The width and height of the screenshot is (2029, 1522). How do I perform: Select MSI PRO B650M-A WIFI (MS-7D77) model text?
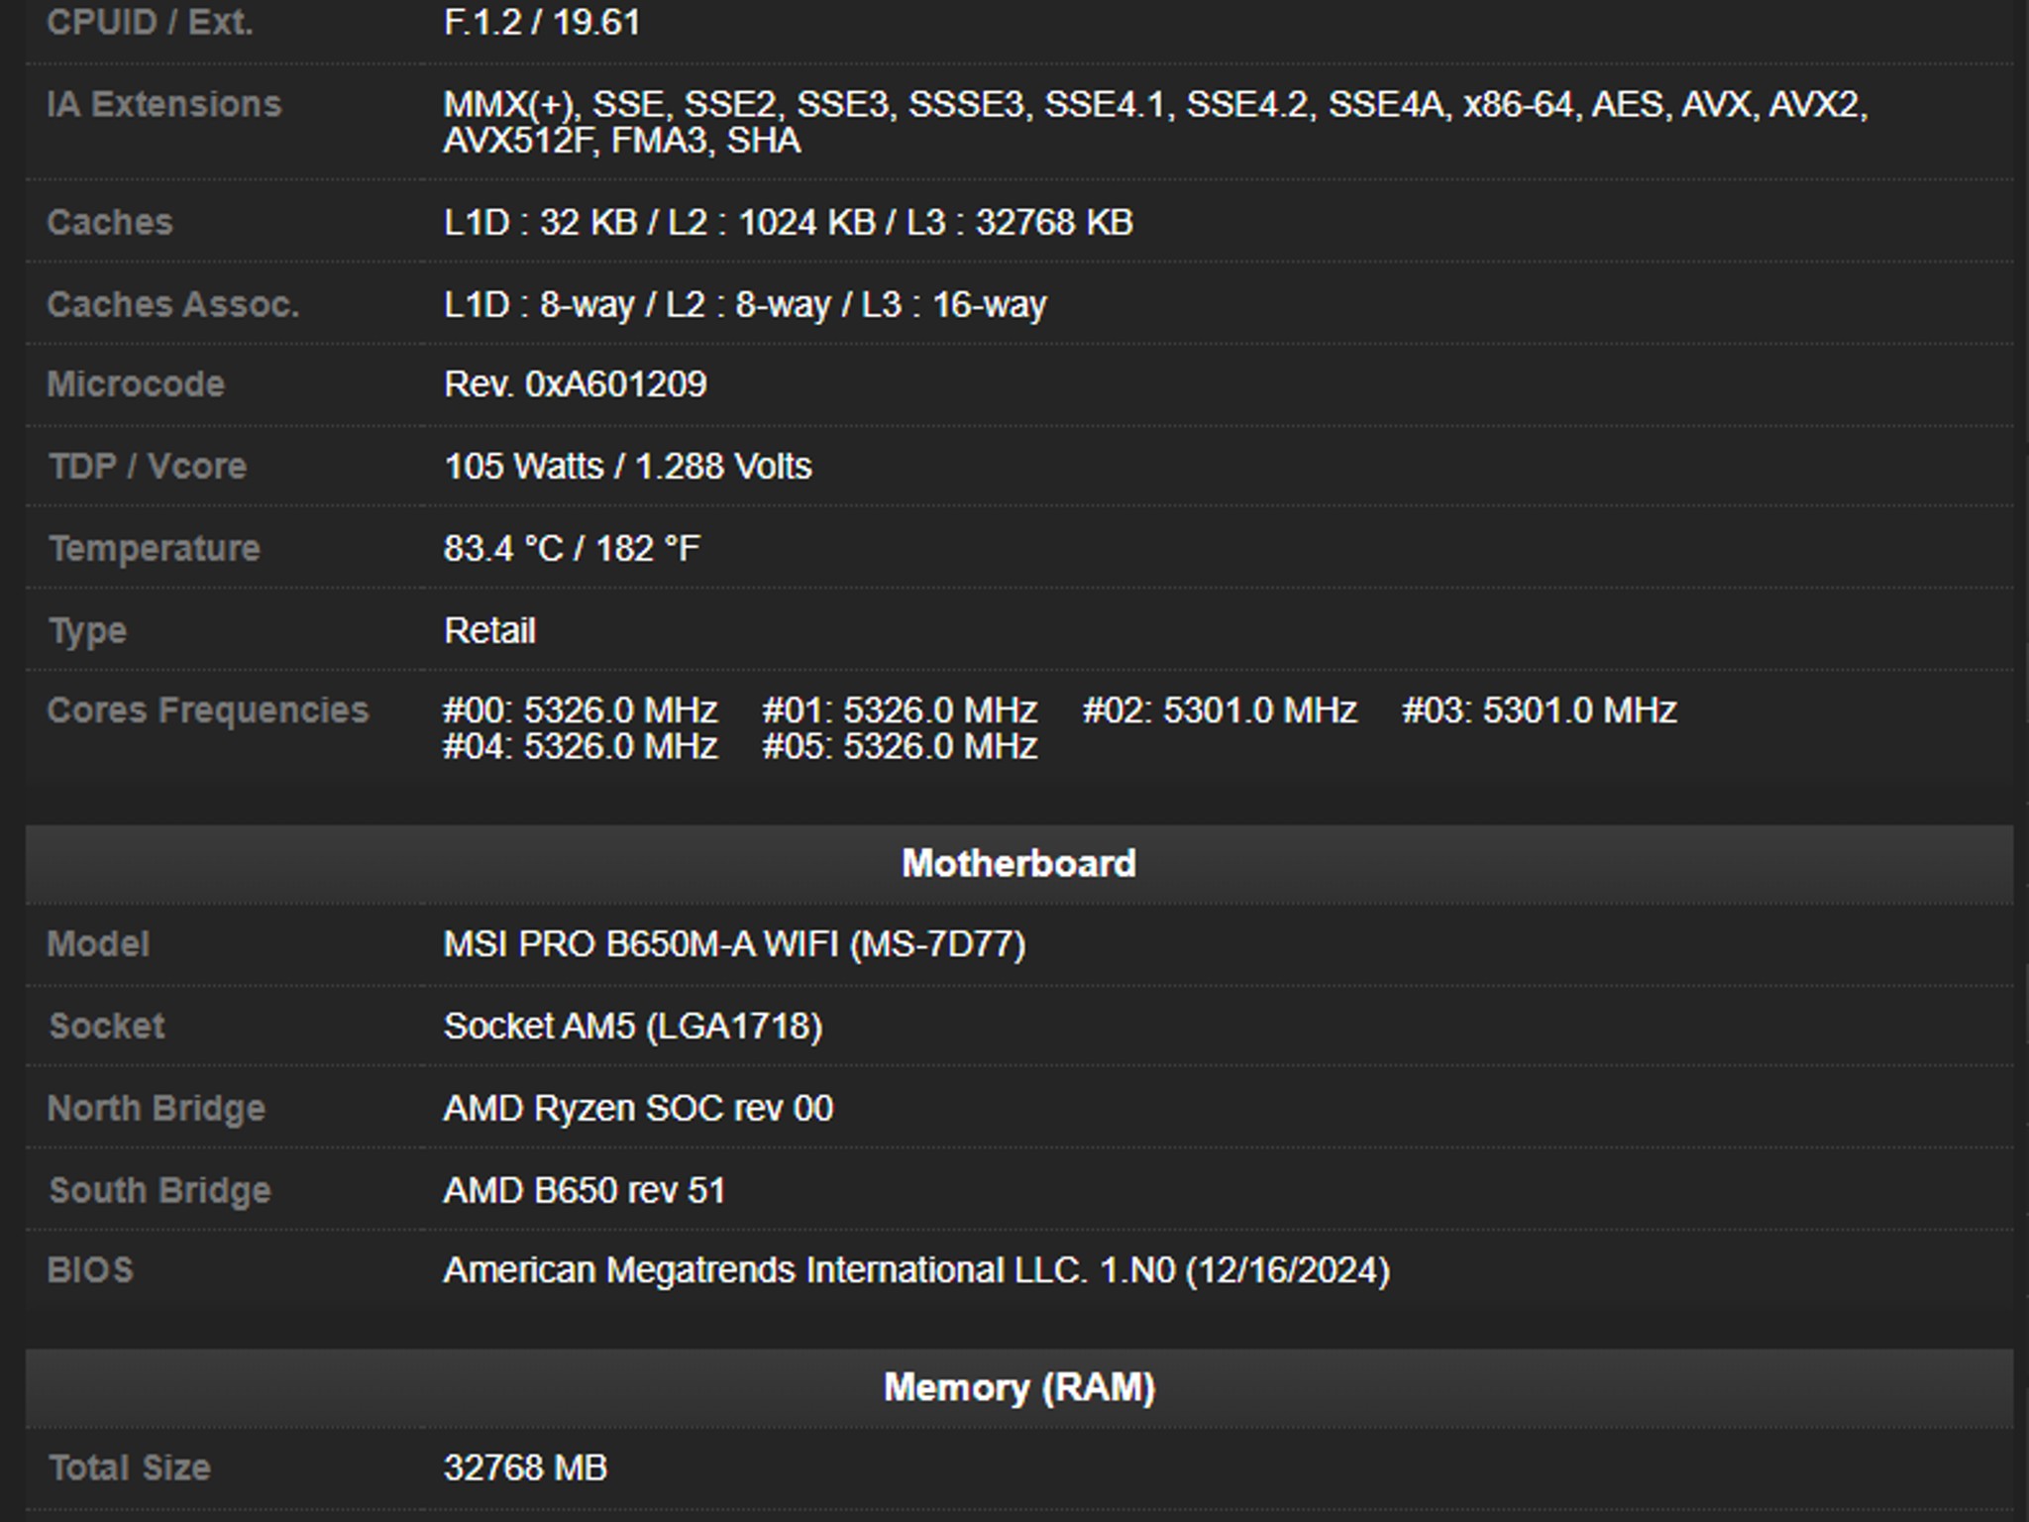pos(734,944)
